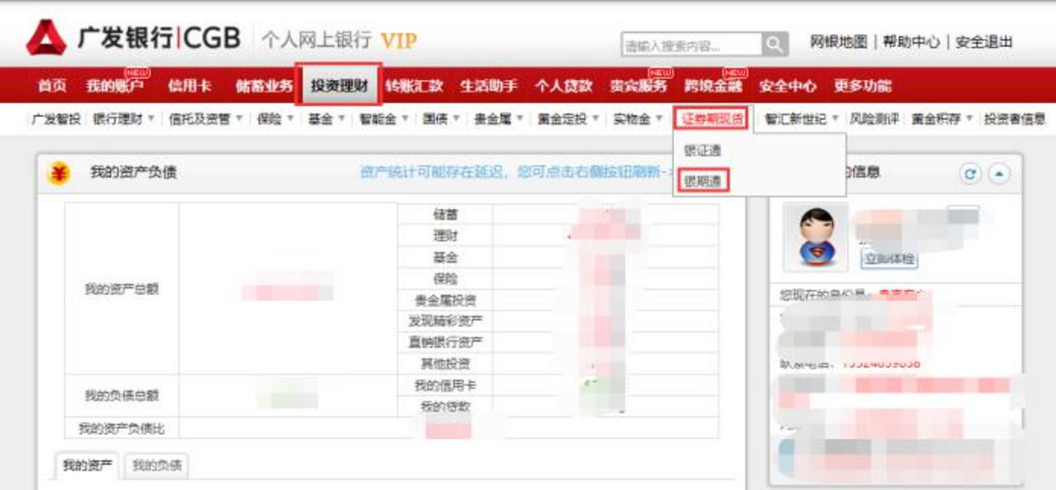Click the 立即体检 button

point(889,259)
